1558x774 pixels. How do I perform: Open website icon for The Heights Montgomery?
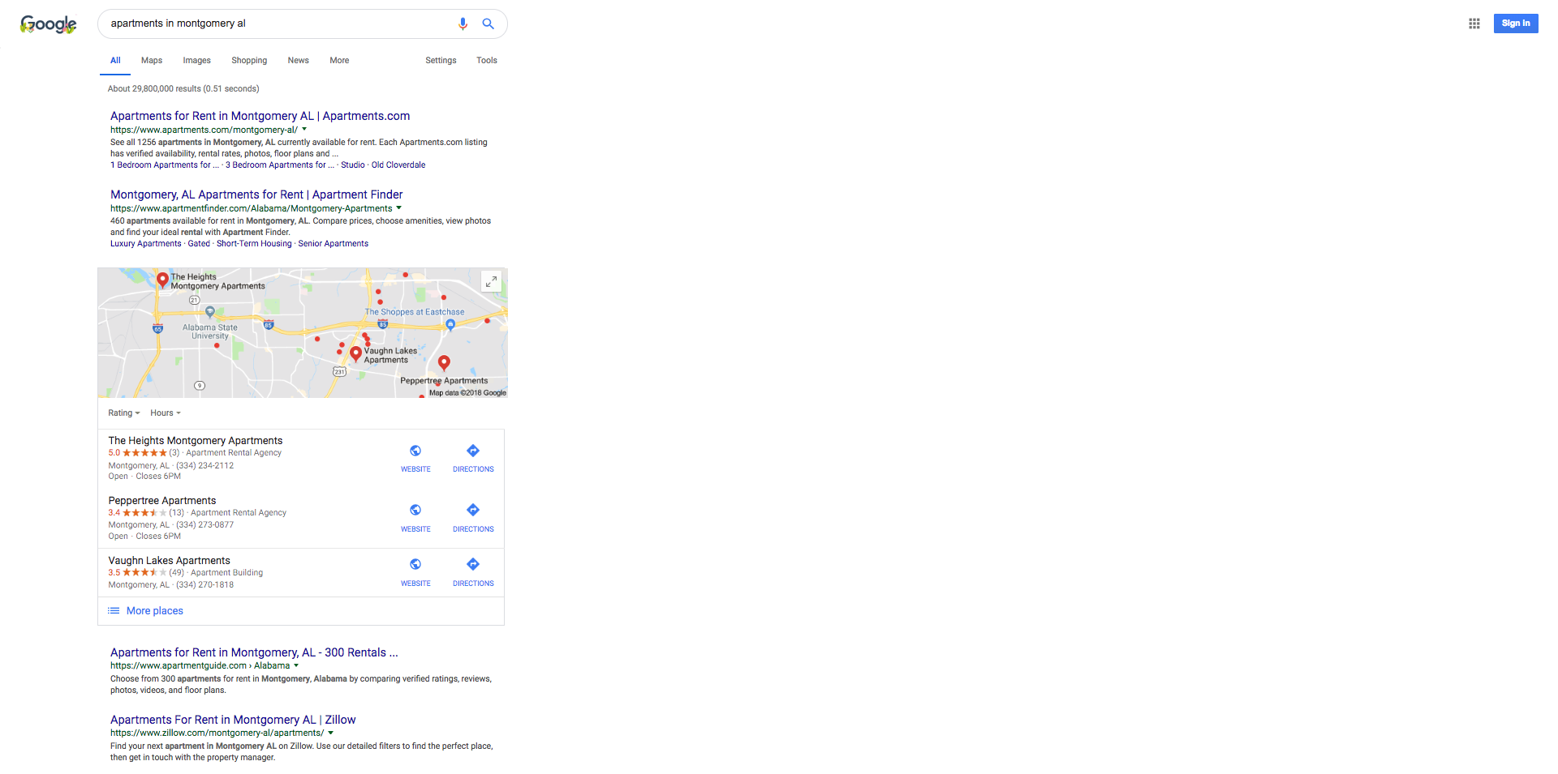point(415,451)
